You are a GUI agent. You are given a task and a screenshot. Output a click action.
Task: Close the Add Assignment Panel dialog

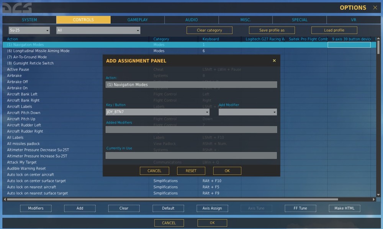pos(274,61)
